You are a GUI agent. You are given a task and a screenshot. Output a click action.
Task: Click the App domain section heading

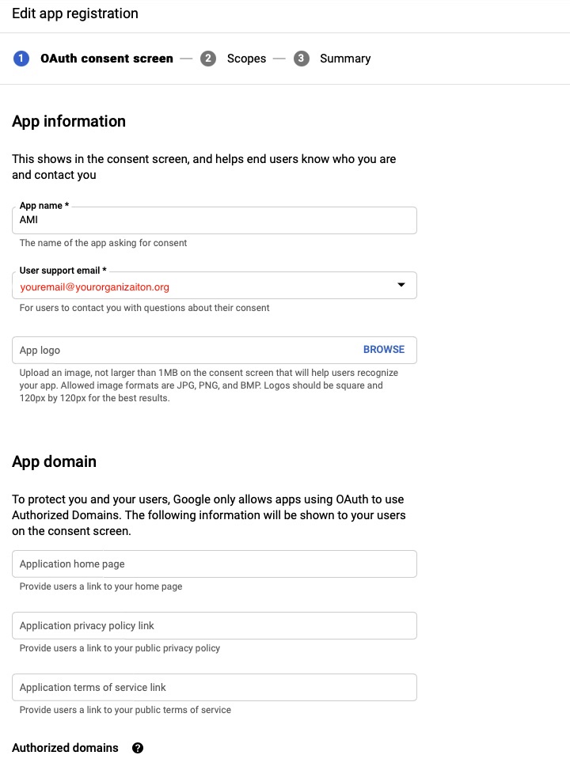coord(54,461)
